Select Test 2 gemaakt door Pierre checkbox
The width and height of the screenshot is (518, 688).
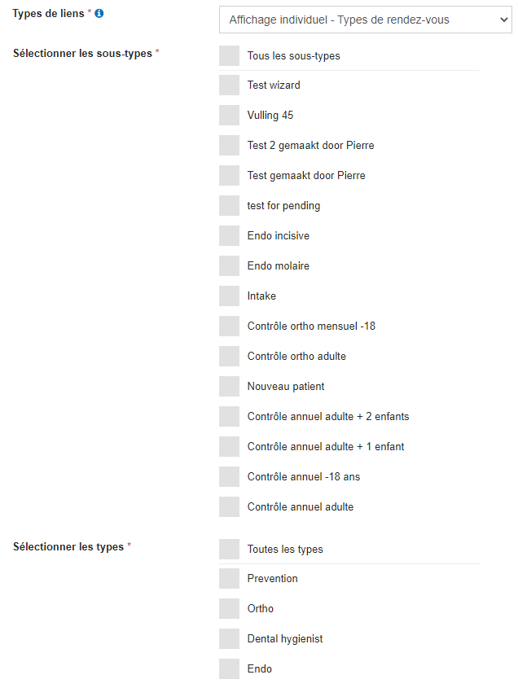(229, 145)
